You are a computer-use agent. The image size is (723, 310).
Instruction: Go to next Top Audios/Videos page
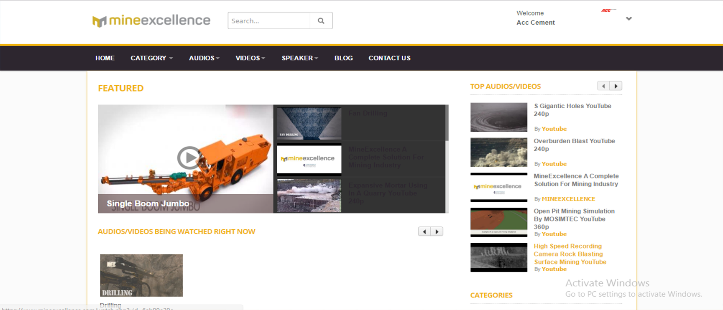tap(616, 86)
